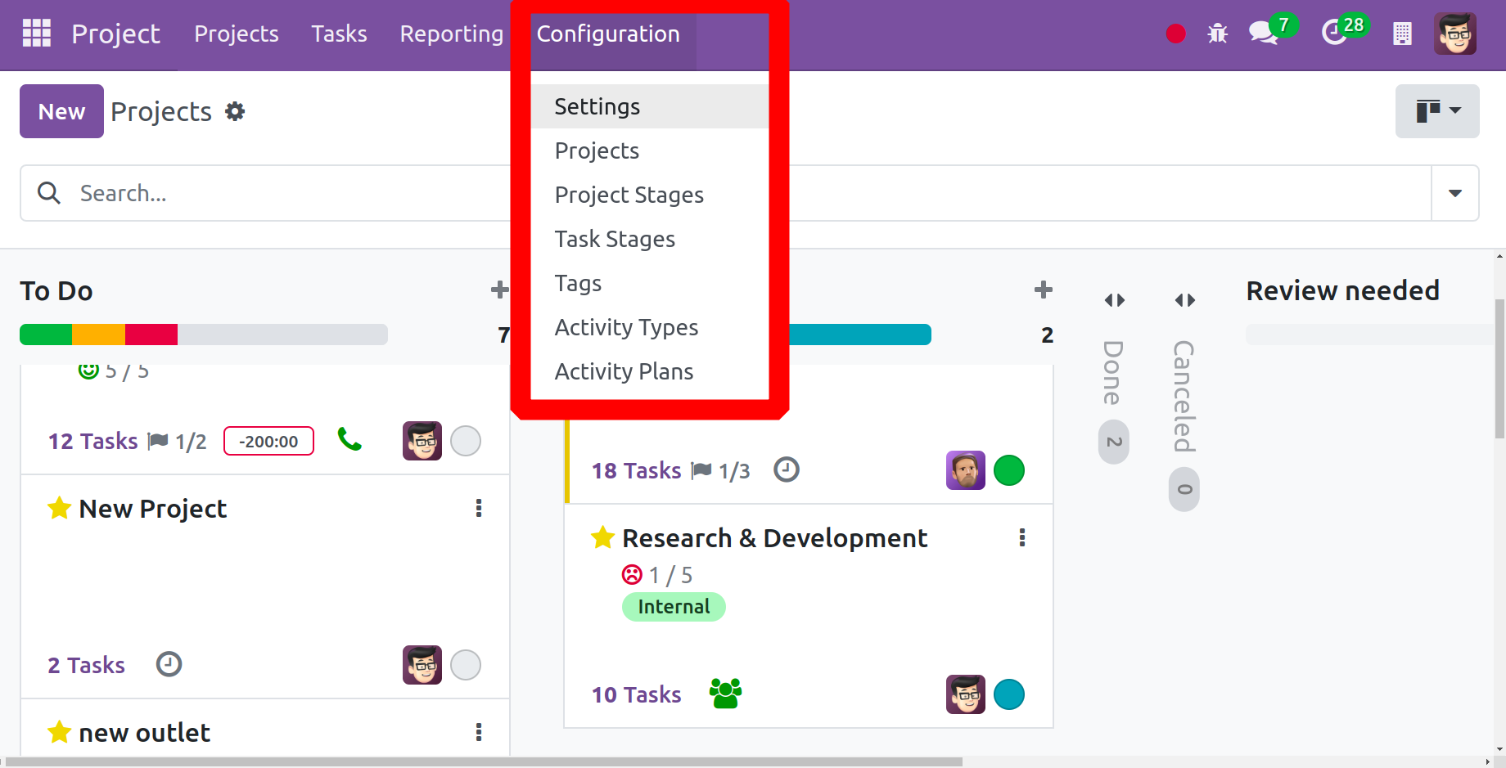The height and width of the screenshot is (768, 1506).
Task: Click the bug debug icon
Action: [x=1217, y=34]
